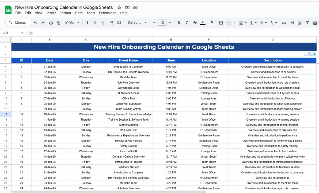Open the View menu
This screenshot has height=193, width=319.
(39, 13)
